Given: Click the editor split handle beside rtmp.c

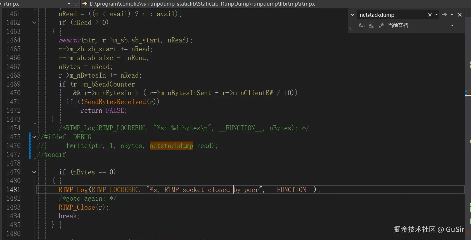Looking at the screenshot, I should coord(76,4).
